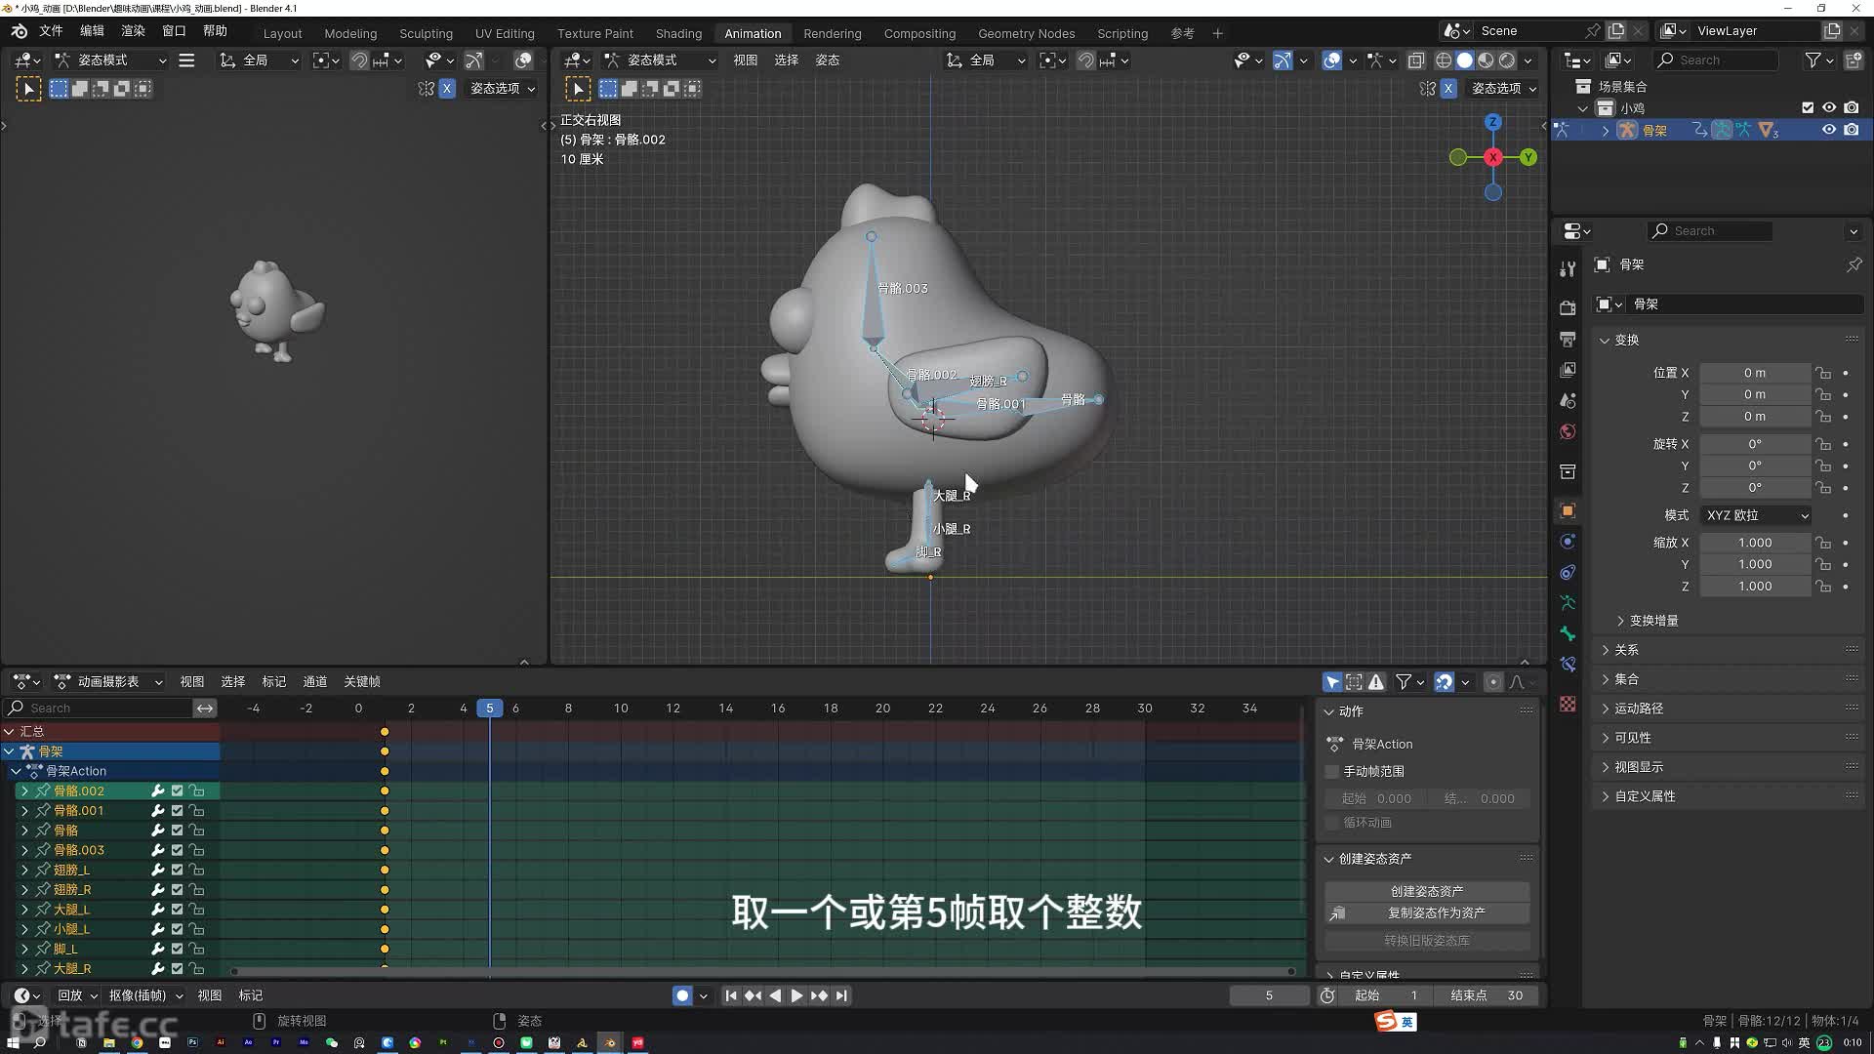Open the Bone Constraints properties tab icon

tap(1568, 666)
